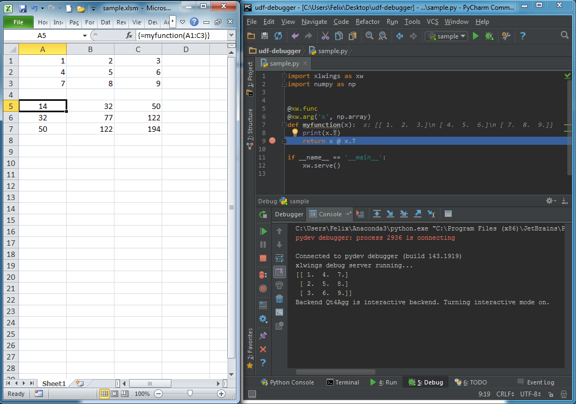Debug sample with bug icon in toolbar
The image size is (576, 404).
(489, 36)
